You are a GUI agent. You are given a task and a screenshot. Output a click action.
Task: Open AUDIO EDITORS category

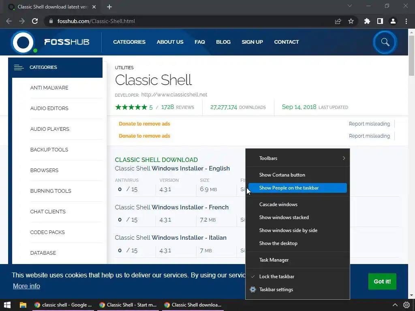(x=49, y=109)
